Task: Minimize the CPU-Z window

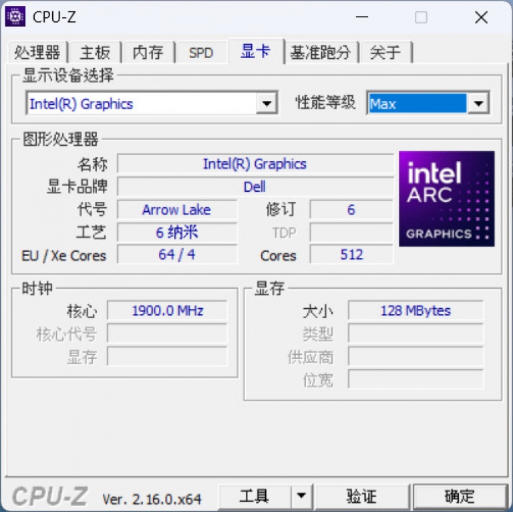Action: (362, 17)
